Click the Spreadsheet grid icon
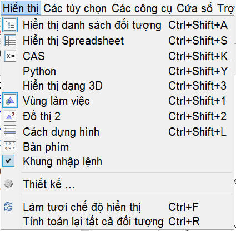The height and width of the screenshot is (231, 236). (x=10, y=41)
